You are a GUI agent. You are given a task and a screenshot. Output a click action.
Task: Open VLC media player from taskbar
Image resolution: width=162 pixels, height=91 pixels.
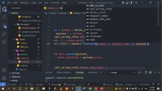click(61, 89)
